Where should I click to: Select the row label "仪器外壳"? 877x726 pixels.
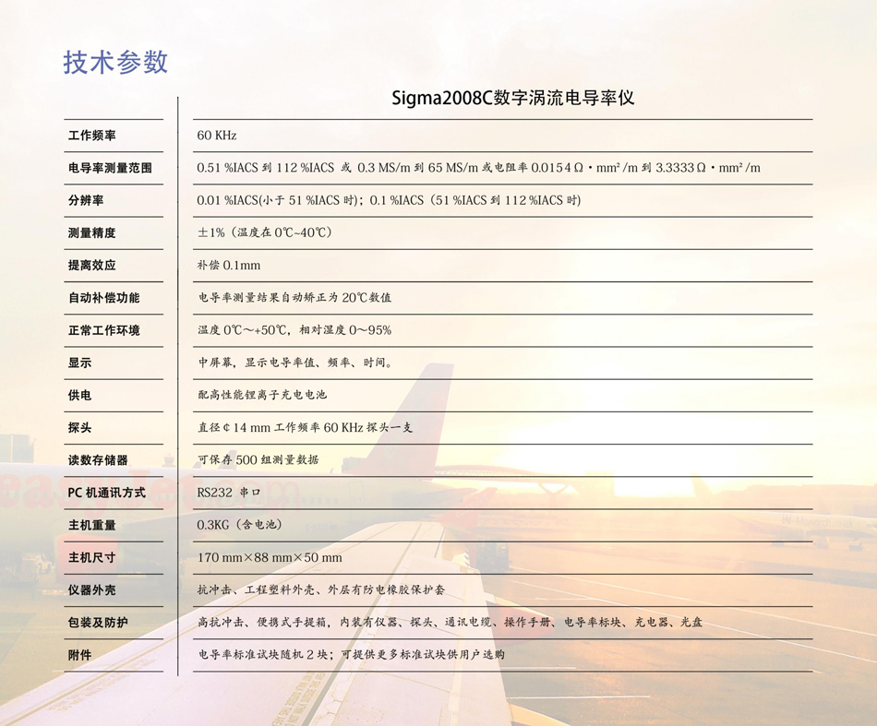(x=91, y=589)
